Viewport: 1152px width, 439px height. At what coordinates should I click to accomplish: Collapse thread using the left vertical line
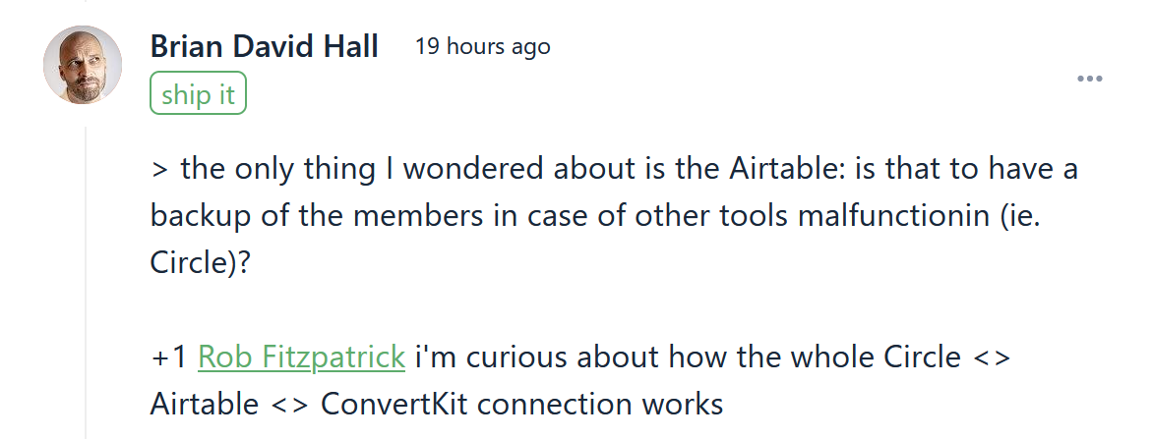coord(87,285)
